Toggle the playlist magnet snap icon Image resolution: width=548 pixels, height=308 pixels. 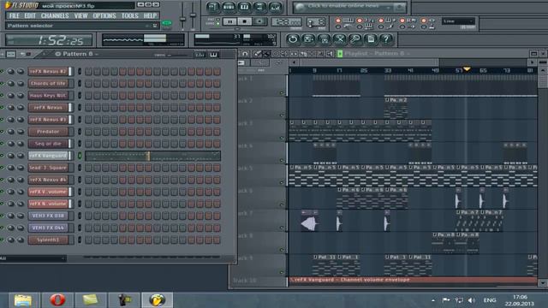(246, 54)
